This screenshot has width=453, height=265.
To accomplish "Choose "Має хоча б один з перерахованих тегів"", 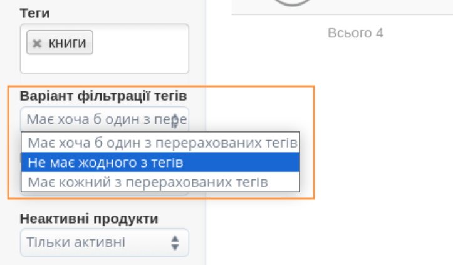I will click(x=160, y=142).
